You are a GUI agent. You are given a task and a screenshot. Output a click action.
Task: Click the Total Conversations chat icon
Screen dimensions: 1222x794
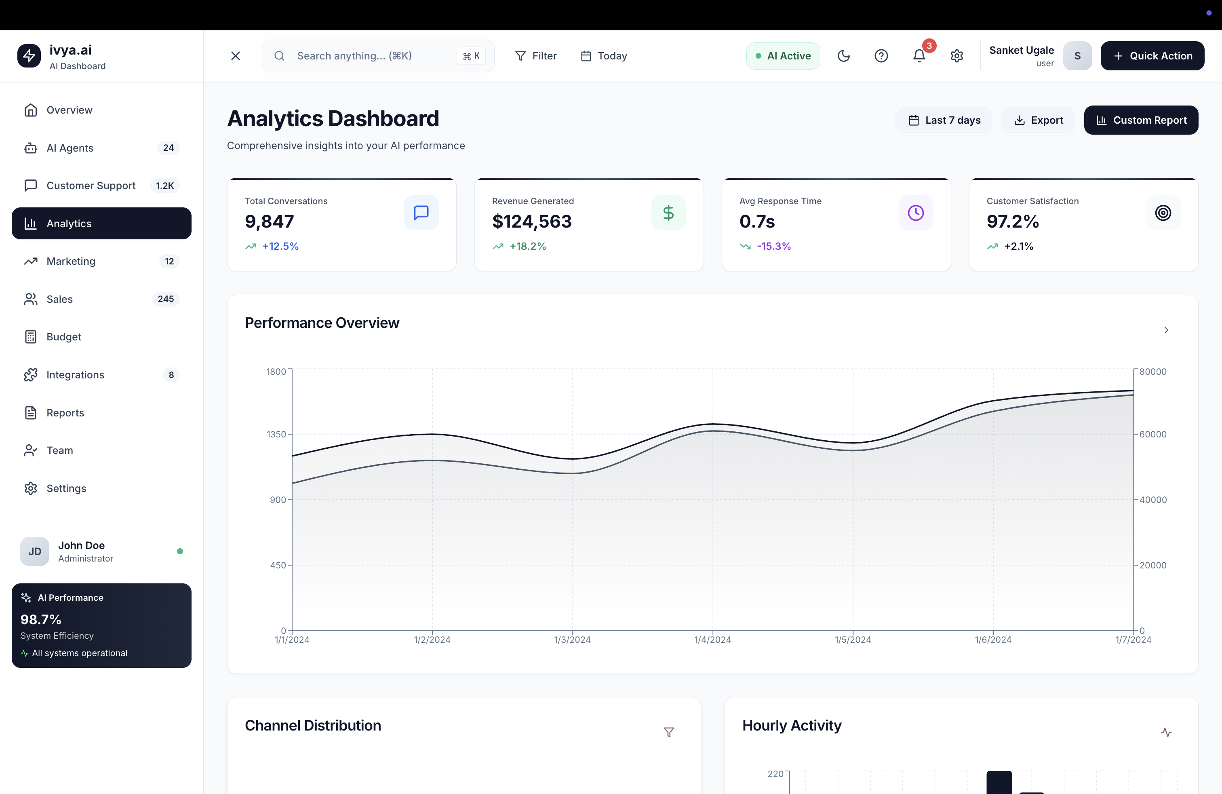tap(421, 213)
